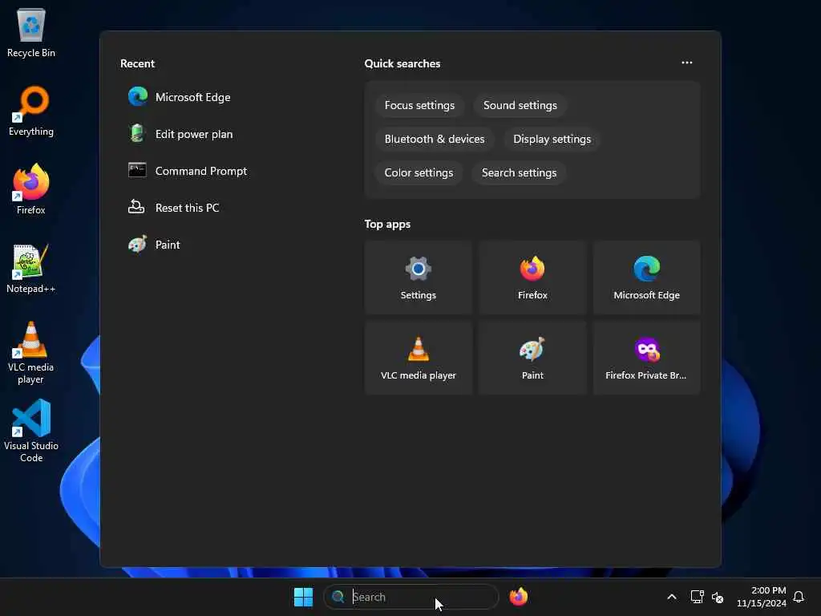This screenshot has height=616, width=821.
Task: Select Notepad++ desktop shortcut
Action: (31, 268)
